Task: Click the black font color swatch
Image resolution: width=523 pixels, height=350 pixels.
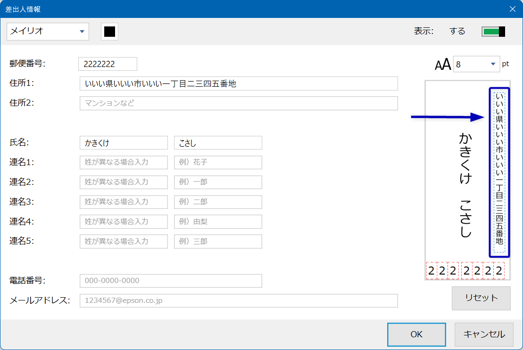Action: point(109,32)
